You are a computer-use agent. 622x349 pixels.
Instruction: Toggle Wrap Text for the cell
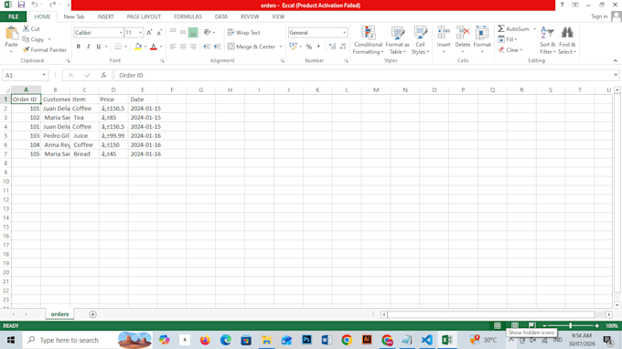[x=243, y=33]
